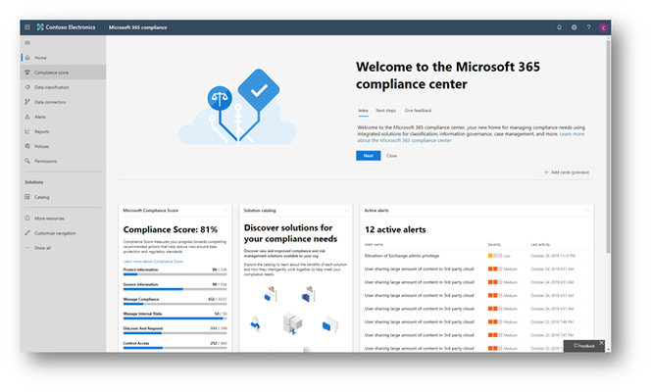Collapse the navigation hamburger menu
651x392 pixels.
tap(27, 43)
